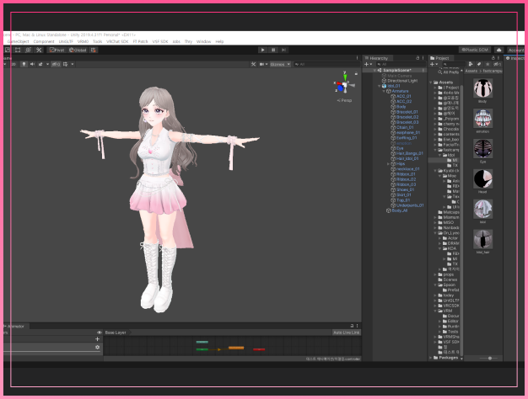Click the Pause button in the toolbar
The height and width of the screenshot is (399, 528).
273,50
